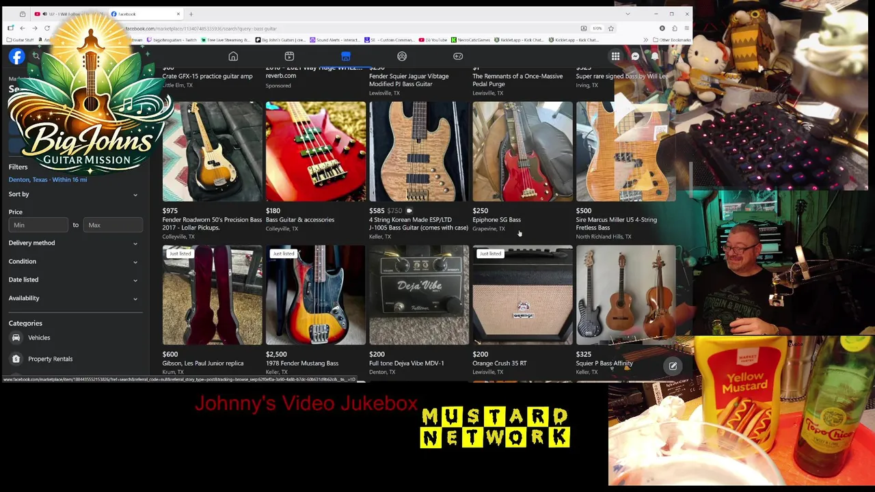Open the $2,500 Fender Mustang Bass photo
The height and width of the screenshot is (492, 875).
click(x=316, y=295)
